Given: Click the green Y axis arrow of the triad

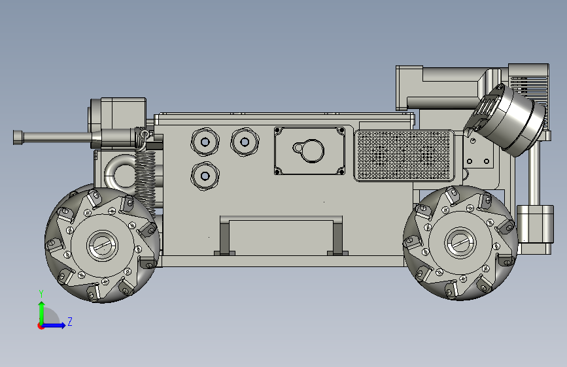Looking at the screenshot, I should [42, 312].
